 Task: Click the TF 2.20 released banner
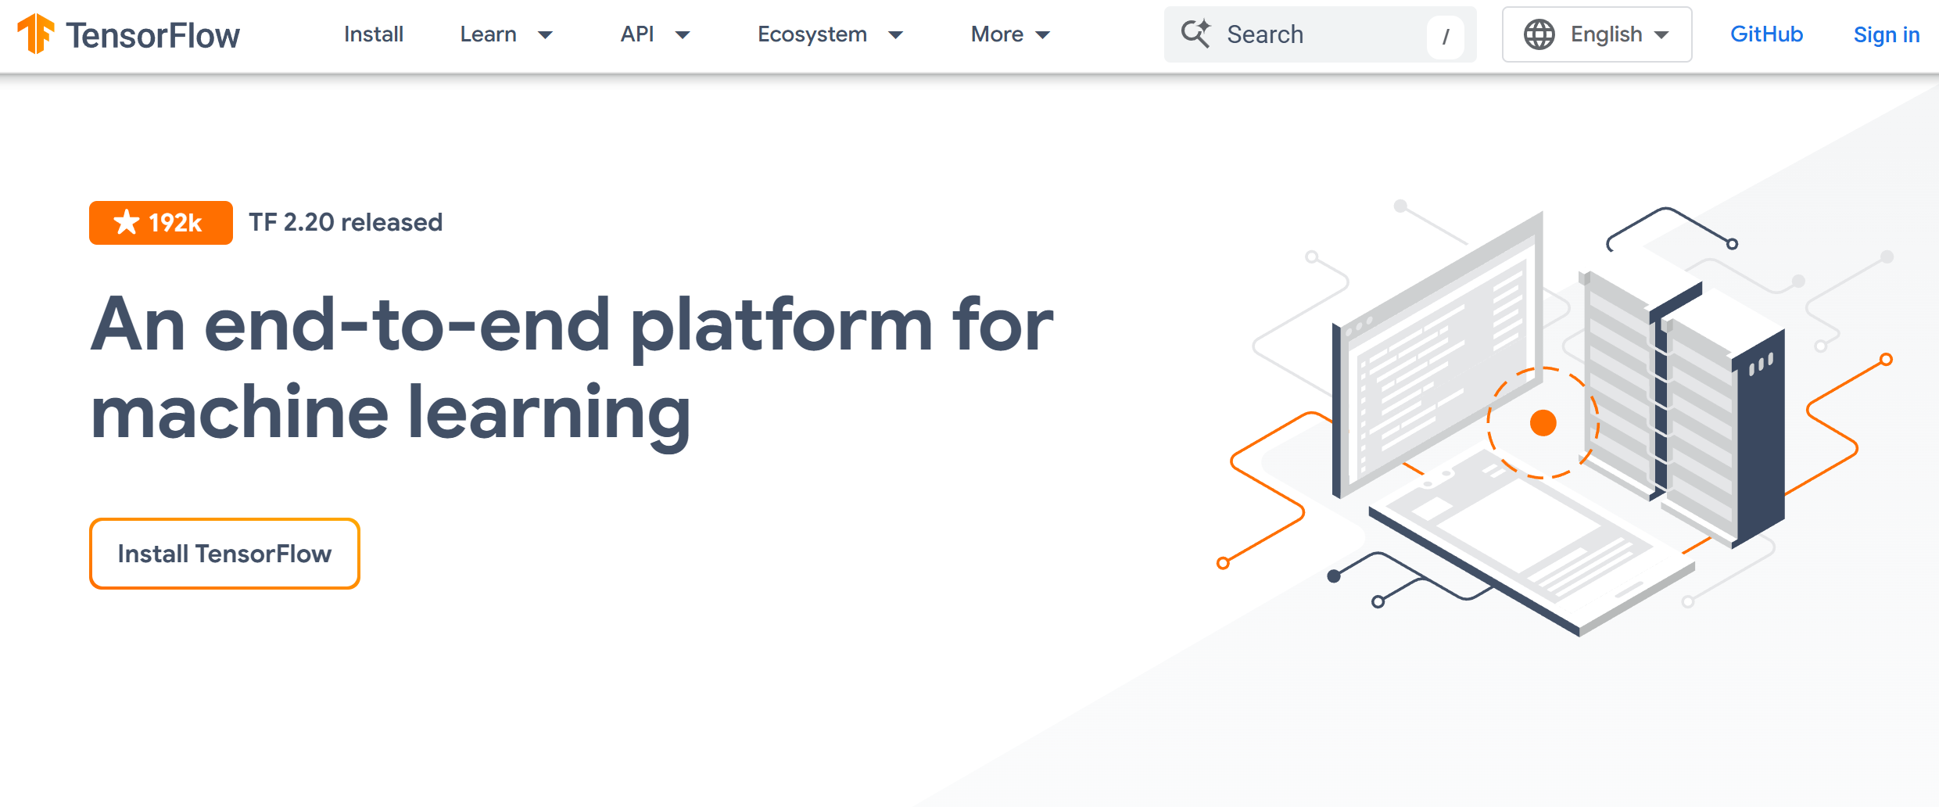point(346,222)
